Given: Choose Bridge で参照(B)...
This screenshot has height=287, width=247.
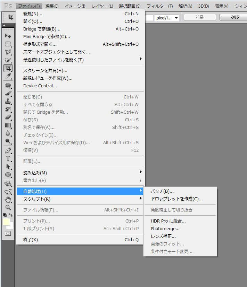Looking at the screenshot, I should click(80, 29).
